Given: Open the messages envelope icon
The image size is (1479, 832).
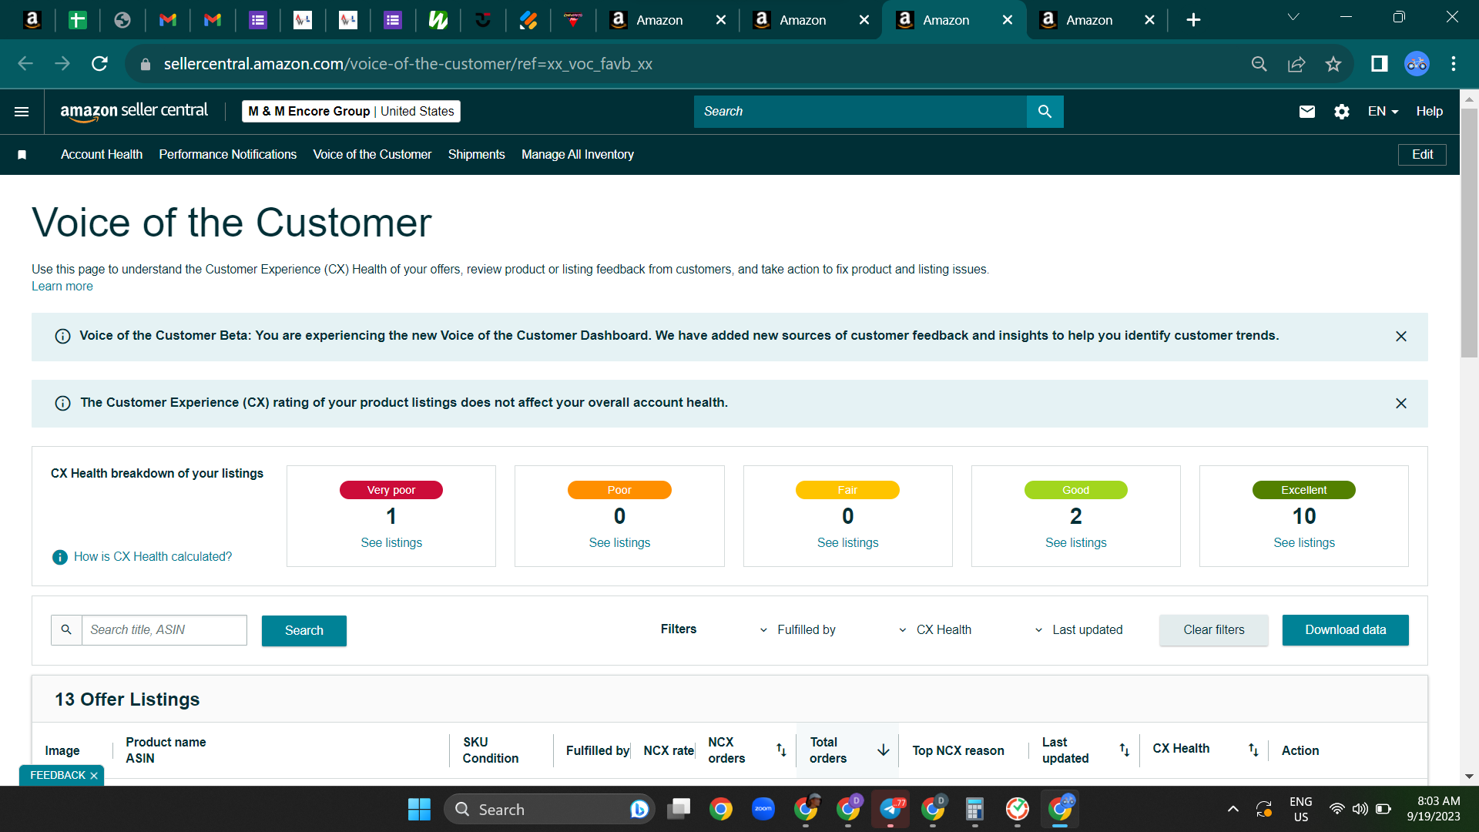Looking at the screenshot, I should pyautogui.click(x=1306, y=112).
